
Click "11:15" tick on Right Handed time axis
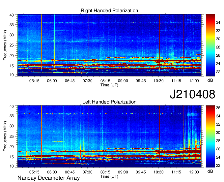[x=176, y=81]
